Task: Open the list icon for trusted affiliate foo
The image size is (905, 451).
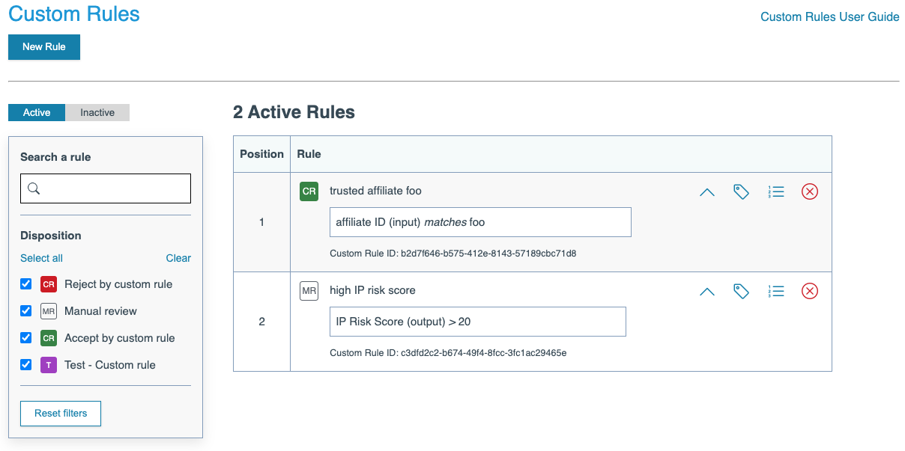Action: coord(776,192)
